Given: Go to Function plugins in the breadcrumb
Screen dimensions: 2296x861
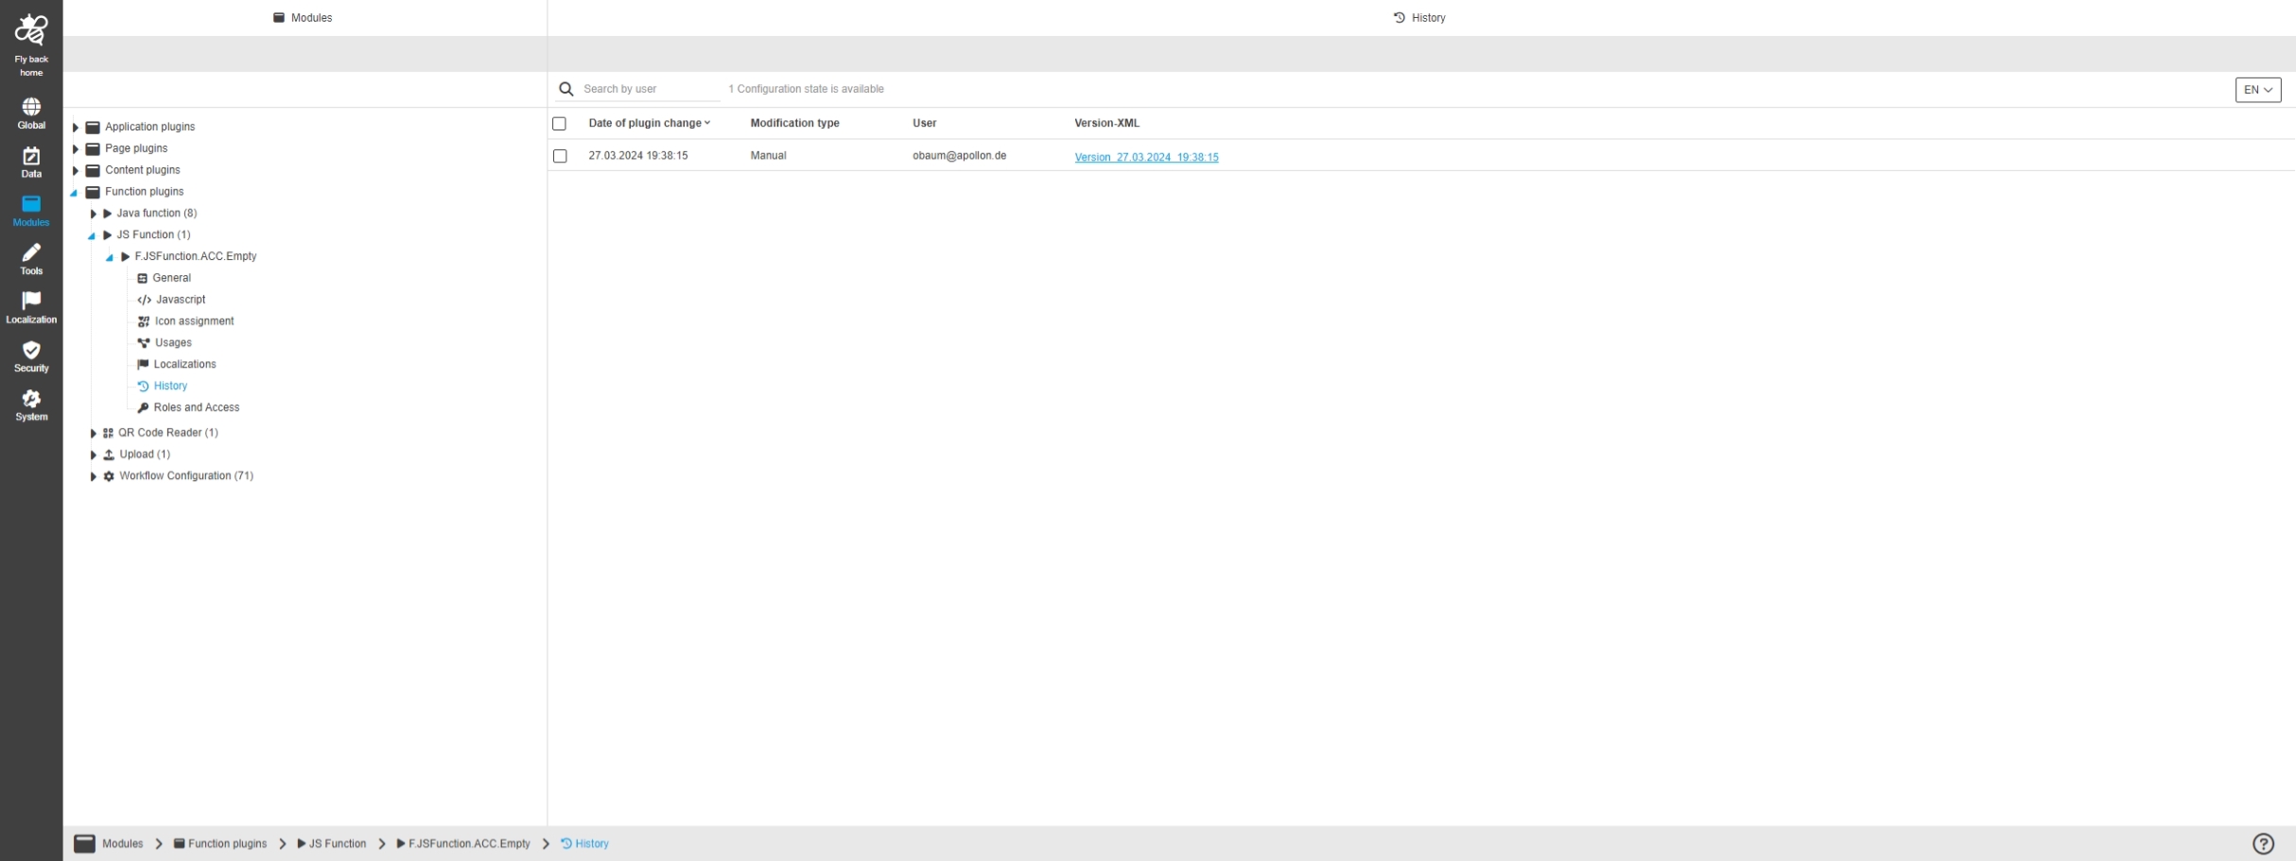Looking at the screenshot, I should coord(227,844).
